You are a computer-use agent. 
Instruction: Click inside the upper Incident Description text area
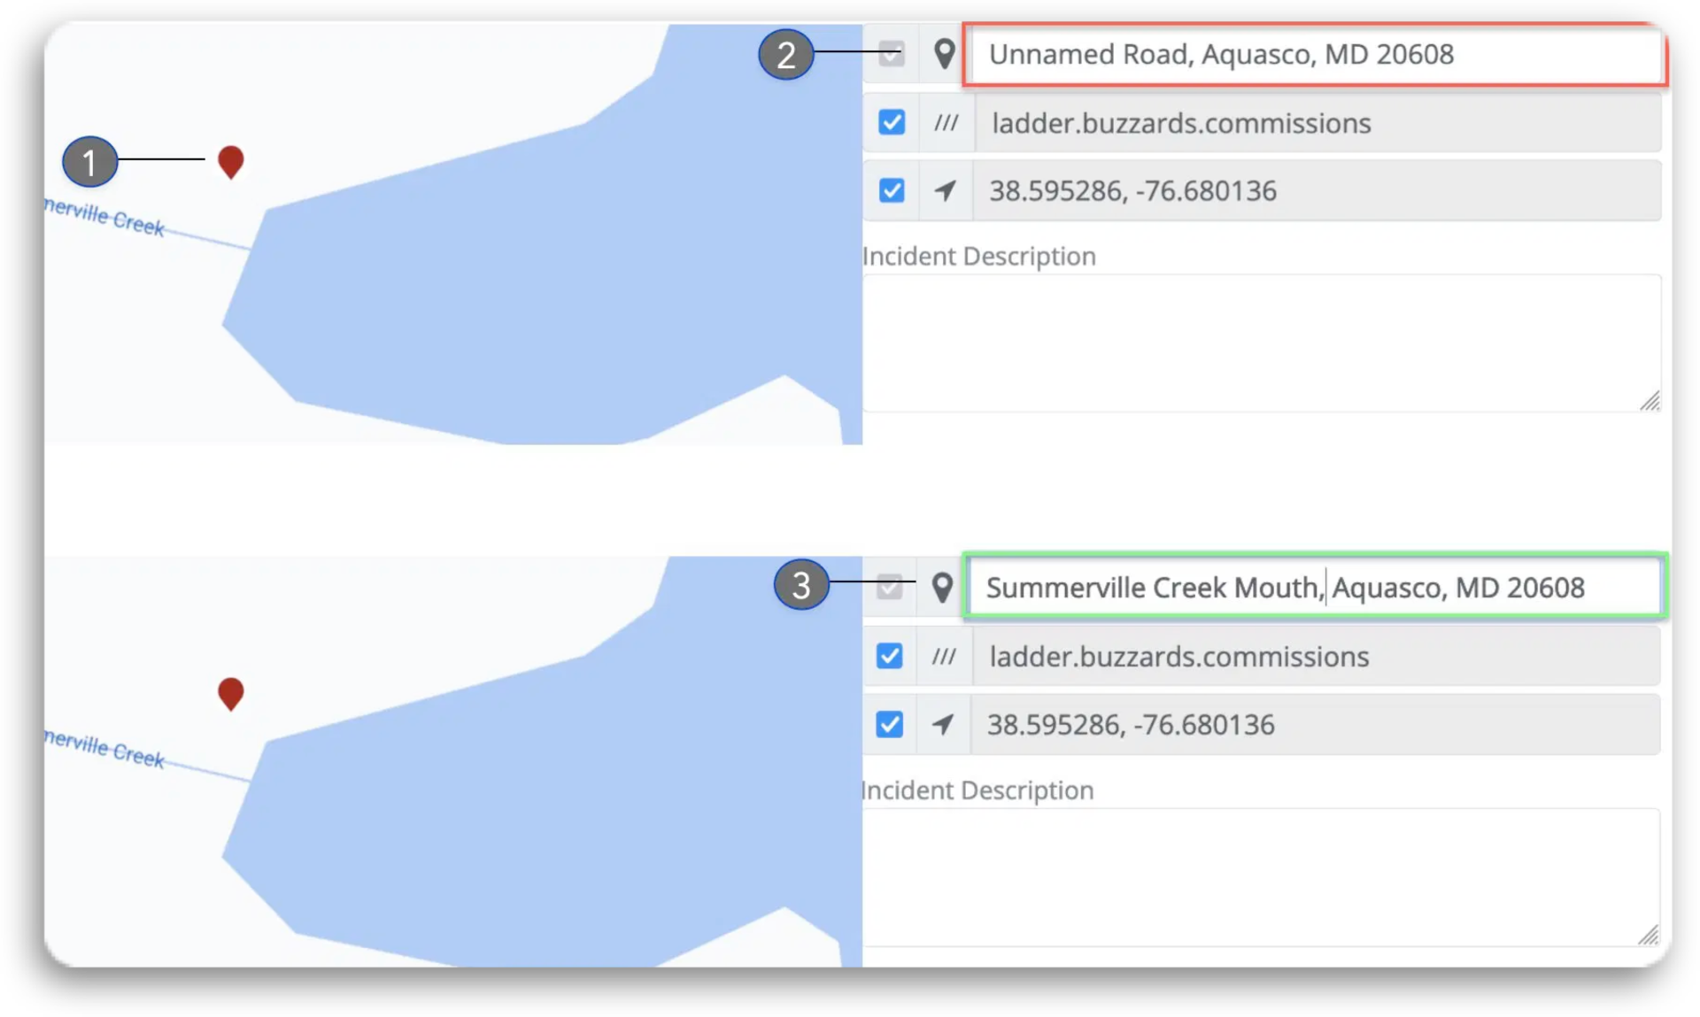pos(1262,343)
